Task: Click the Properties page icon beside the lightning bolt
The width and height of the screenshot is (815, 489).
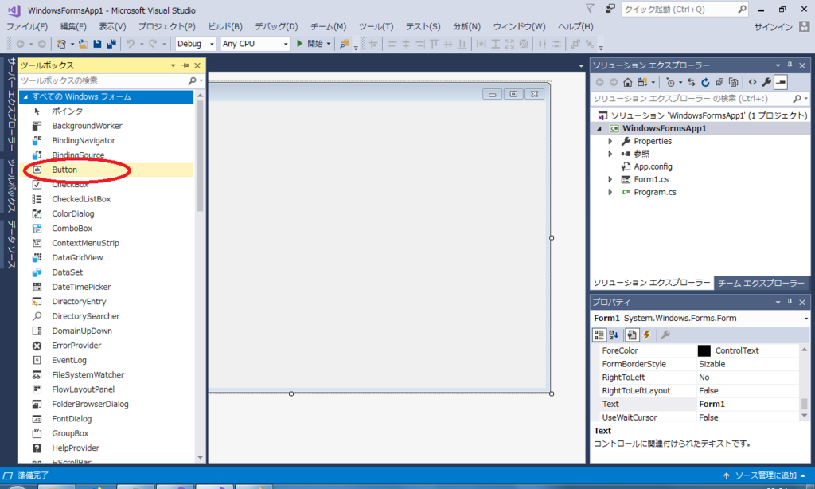Action: (631, 335)
